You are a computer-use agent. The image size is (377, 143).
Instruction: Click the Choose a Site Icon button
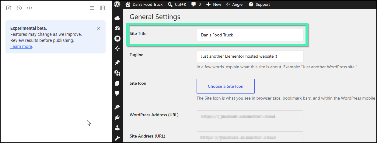(x=225, y=86)
